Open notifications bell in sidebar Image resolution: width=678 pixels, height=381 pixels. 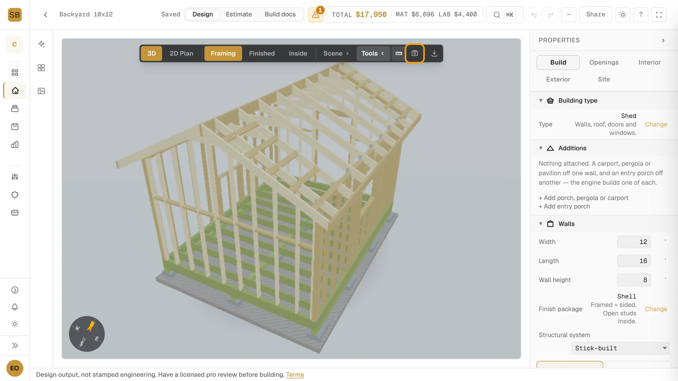15,307
